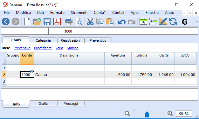This screenshot has height=119, width=199.
Task: Open the Modifica menu
Action: click(x=23, y=13)
